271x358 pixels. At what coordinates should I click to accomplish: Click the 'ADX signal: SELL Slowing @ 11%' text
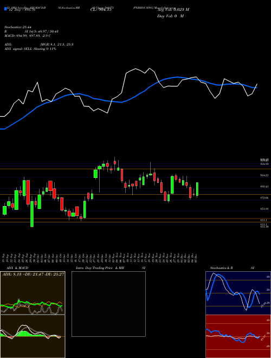click(x=30, y=49)
